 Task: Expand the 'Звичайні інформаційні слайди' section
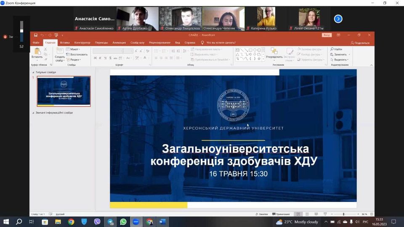pos(34,113)
